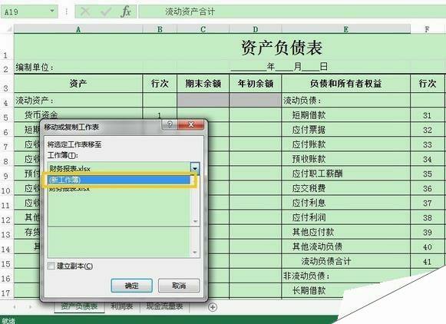446x324 pixels.
Task: Expand the Name Box dropdown arrow
Action: (x=52, y=11)
